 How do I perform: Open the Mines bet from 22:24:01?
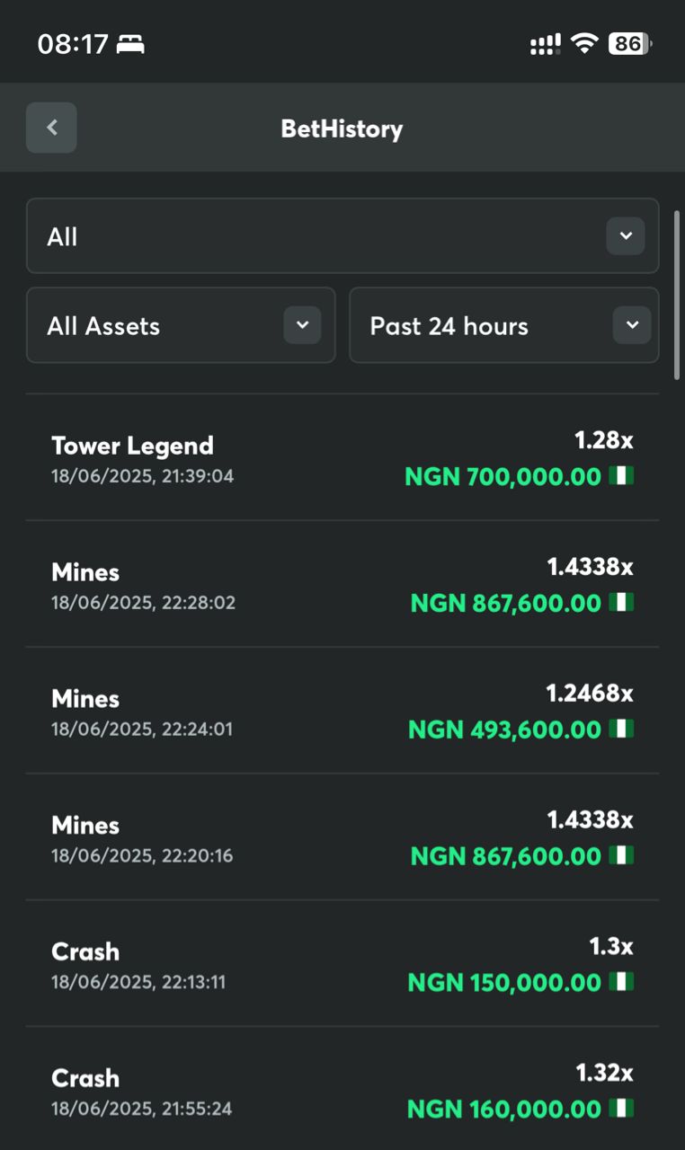[342, 711]
